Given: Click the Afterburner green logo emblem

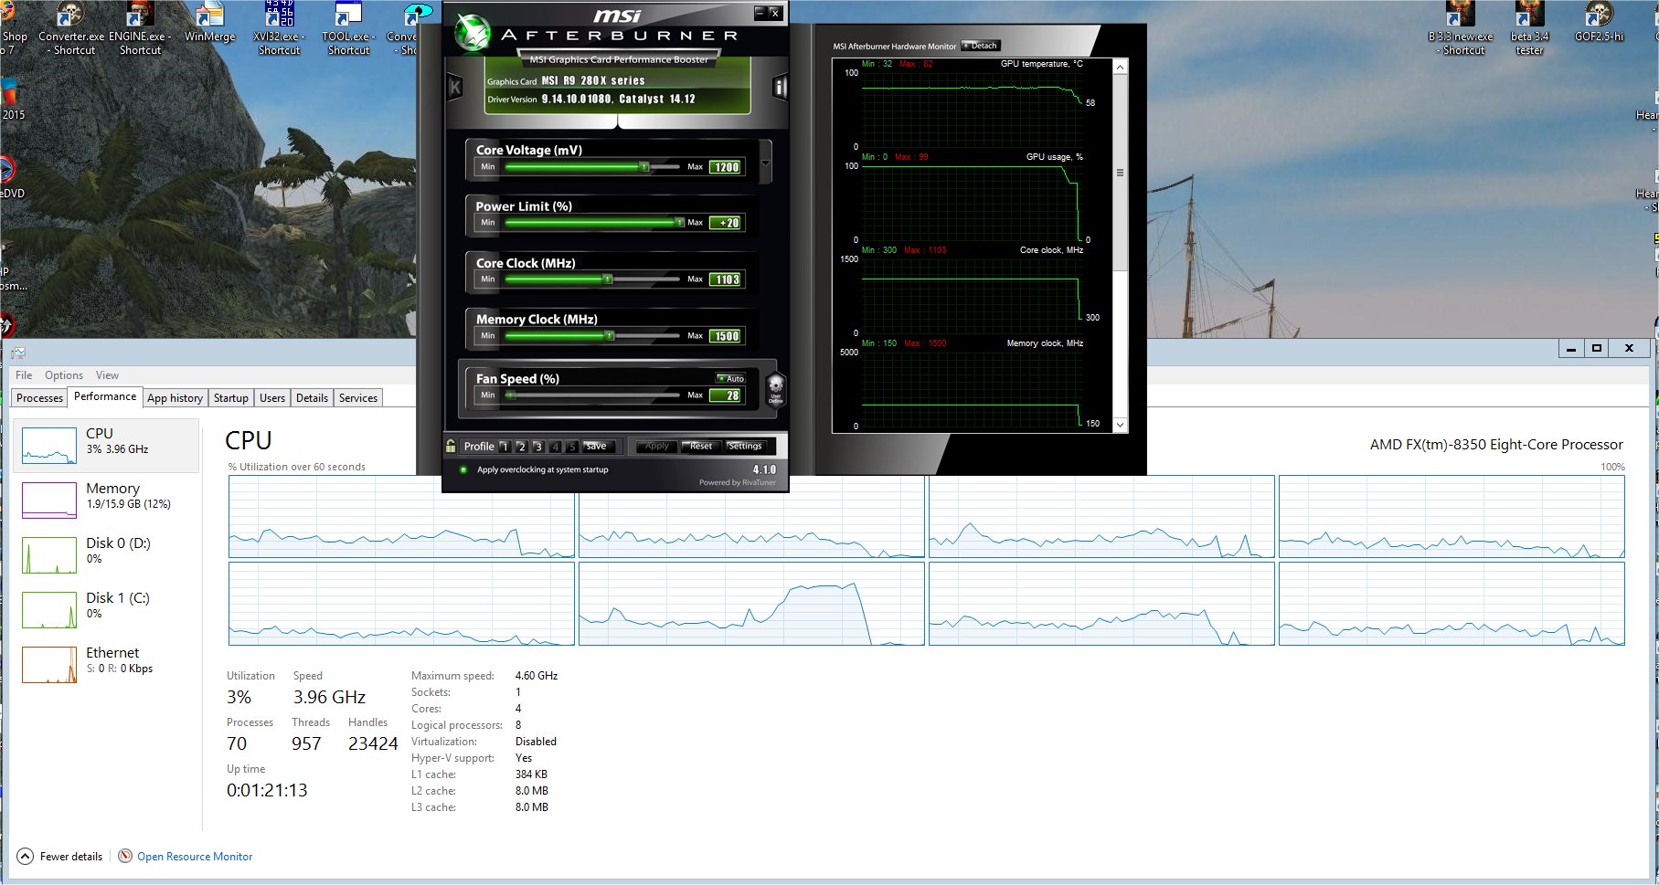Looking at the screenshot, I should click(473, 34).
